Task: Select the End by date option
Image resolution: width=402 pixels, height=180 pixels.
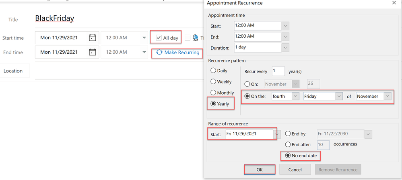Action: click(288, 133)
